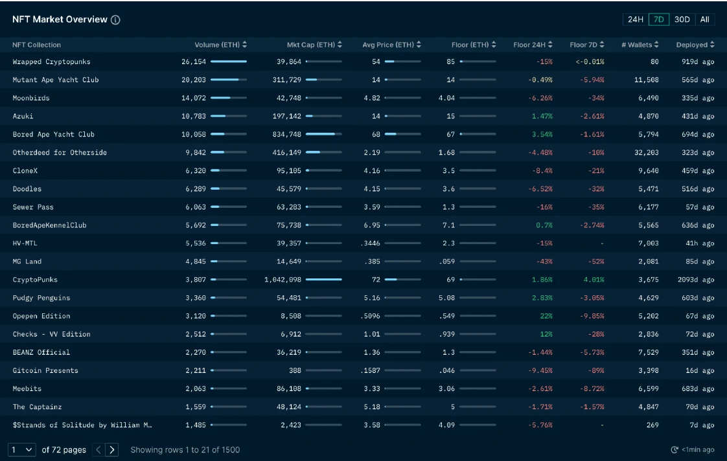Select the 24H timeframe toggle
The image size is (727, 461).
pos(635,19)
